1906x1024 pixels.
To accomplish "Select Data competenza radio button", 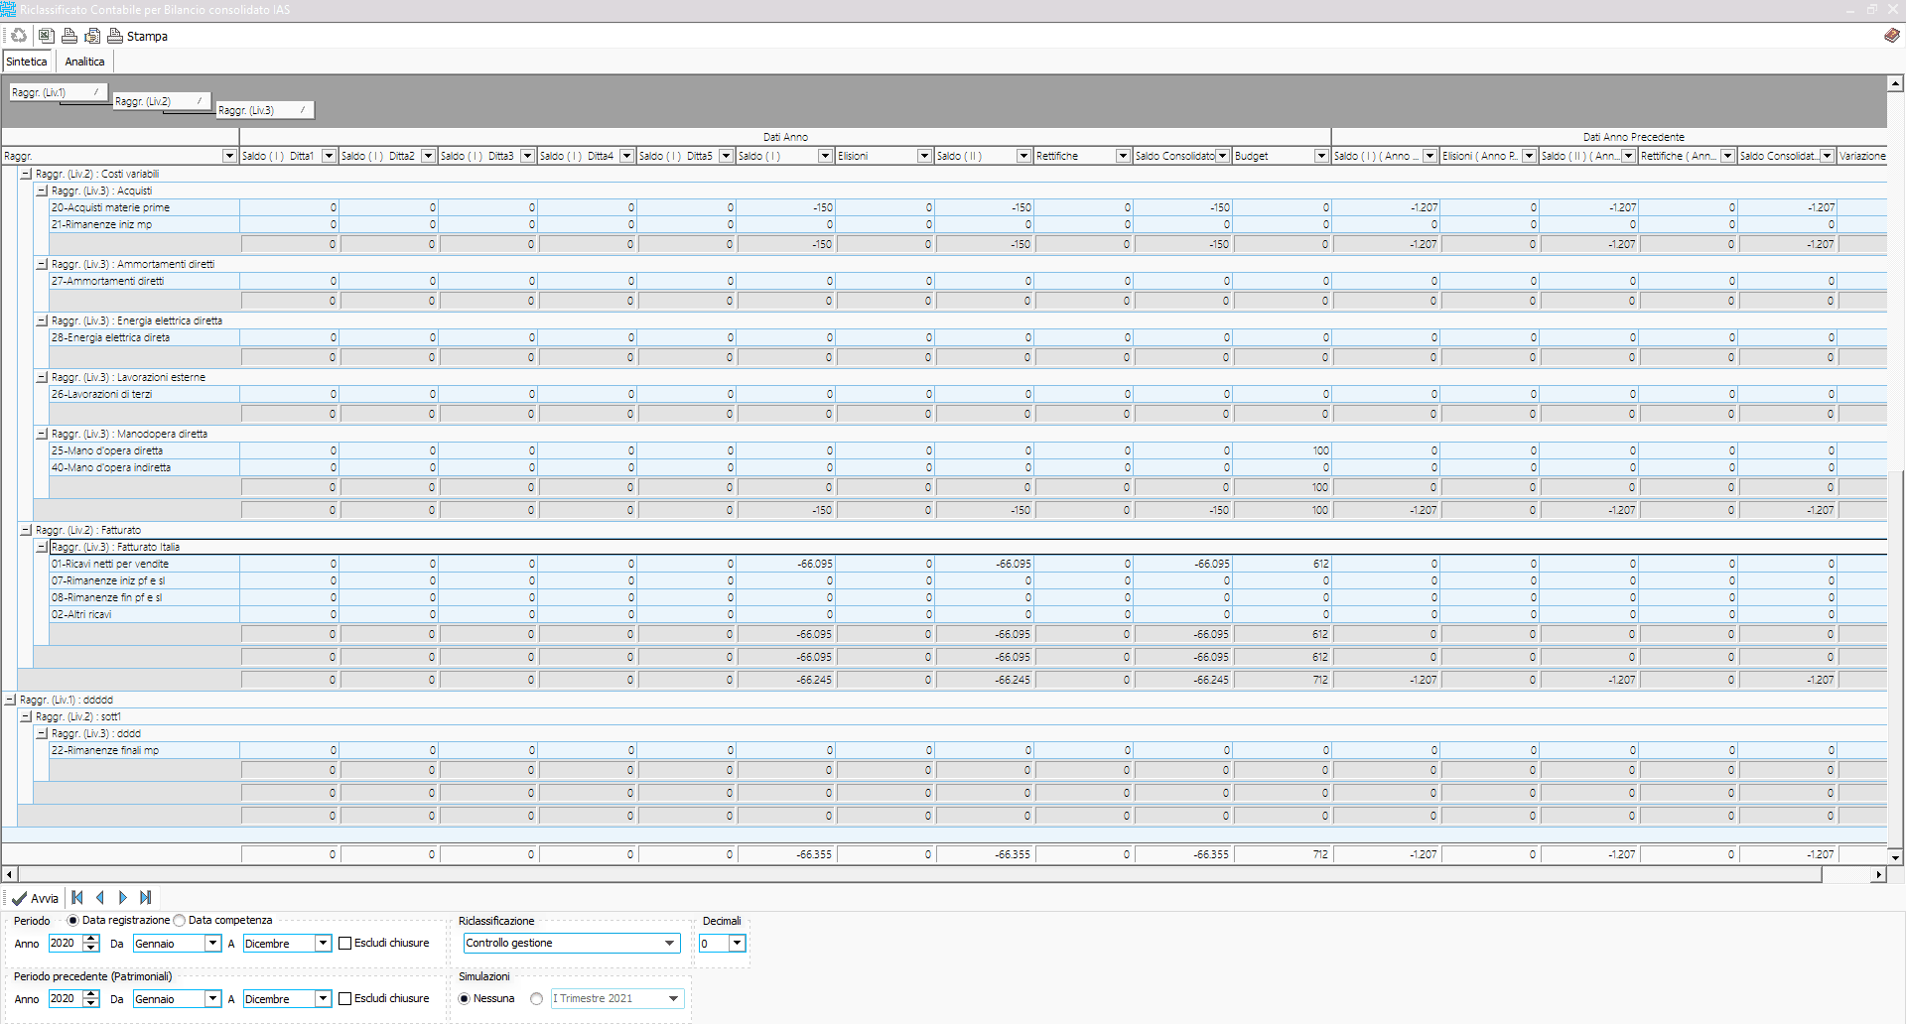I will coord(180,921).
